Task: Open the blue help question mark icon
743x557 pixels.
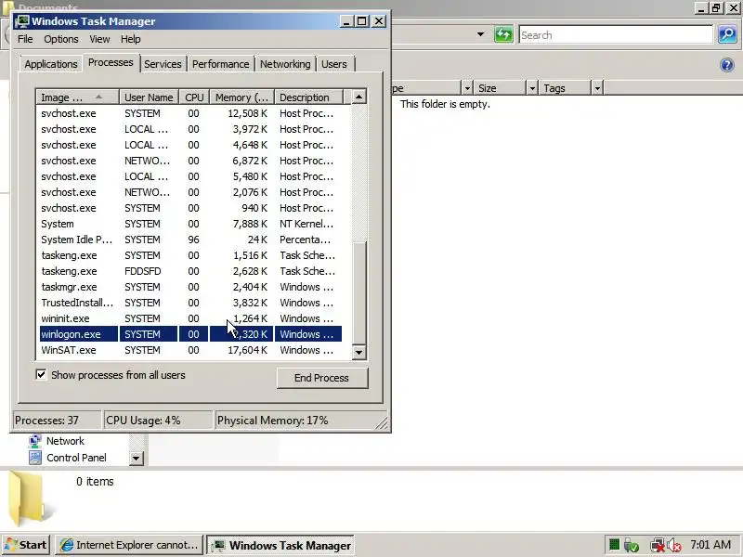Action: [x=727, y=65]
